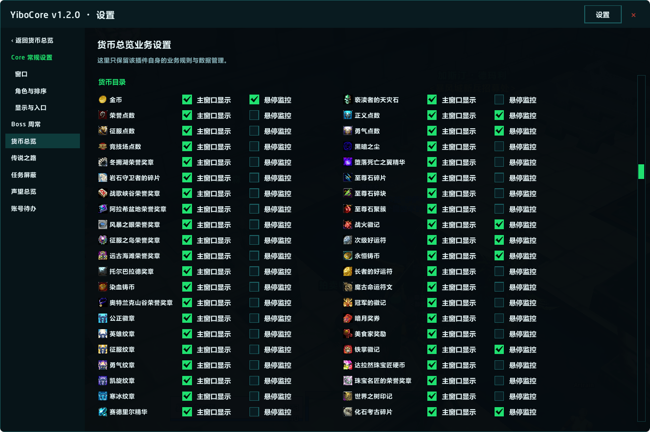The image size is (650, 432).
Task: Click the 黑暗之尘 currency icon
Action: (x=348, y=146)
